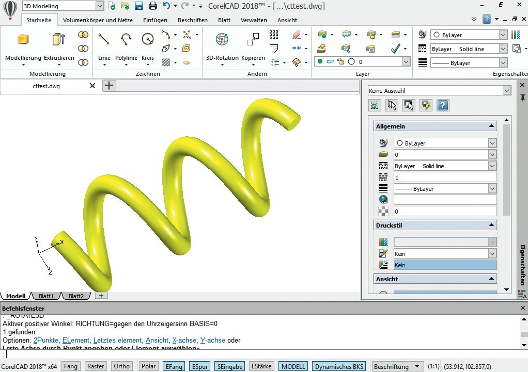Open the 3D Modeling workspace dropdown
Viewport: 528px width, 372px height.
[x=100, y=6]
